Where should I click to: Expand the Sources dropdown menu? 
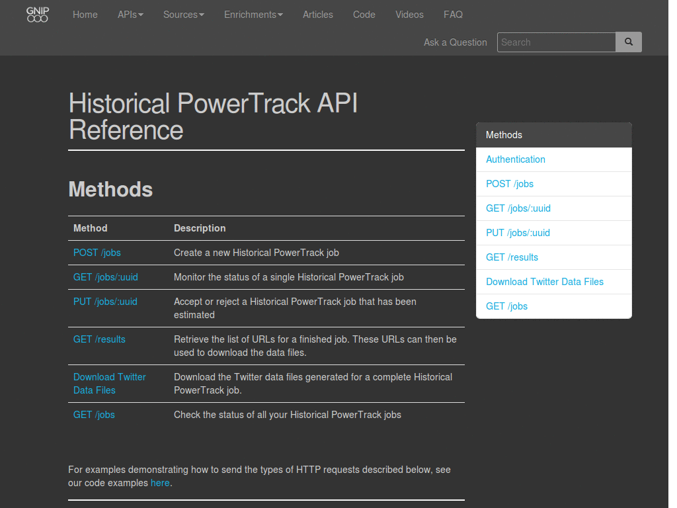click(x=184, y=15)
